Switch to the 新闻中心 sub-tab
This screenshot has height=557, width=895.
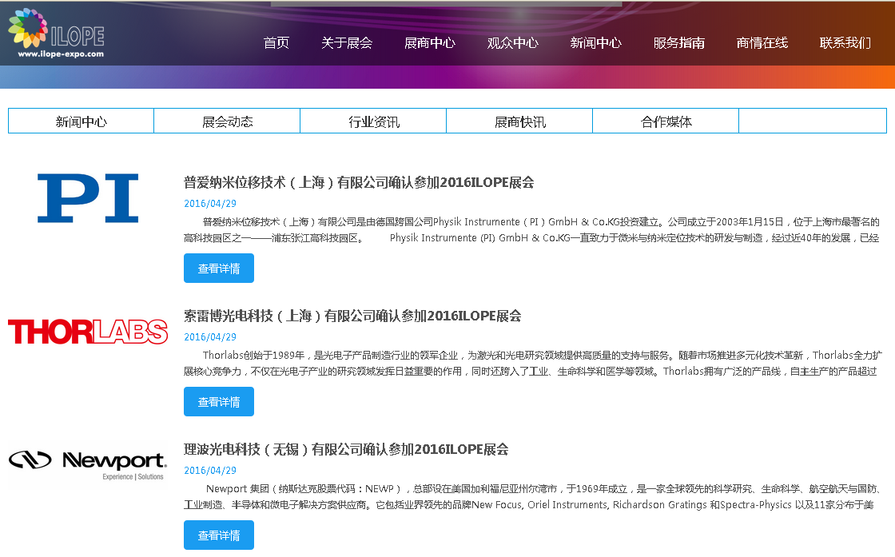(81, 121)
